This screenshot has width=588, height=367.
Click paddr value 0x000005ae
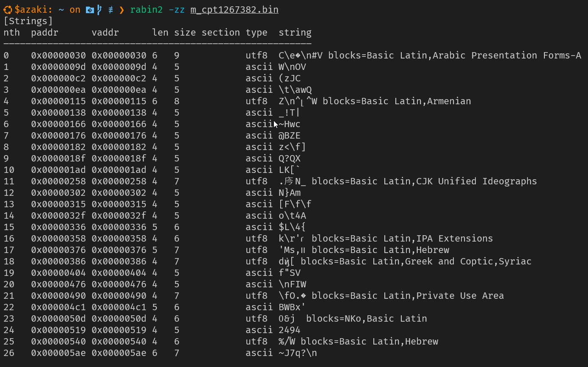point(58,353)
